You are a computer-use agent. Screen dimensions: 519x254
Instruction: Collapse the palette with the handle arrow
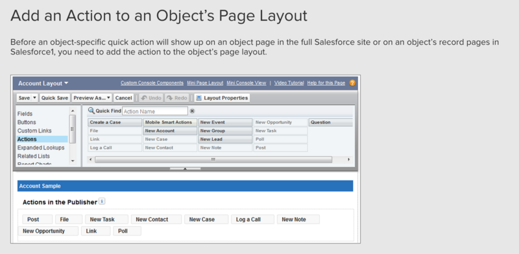point(185,168)
